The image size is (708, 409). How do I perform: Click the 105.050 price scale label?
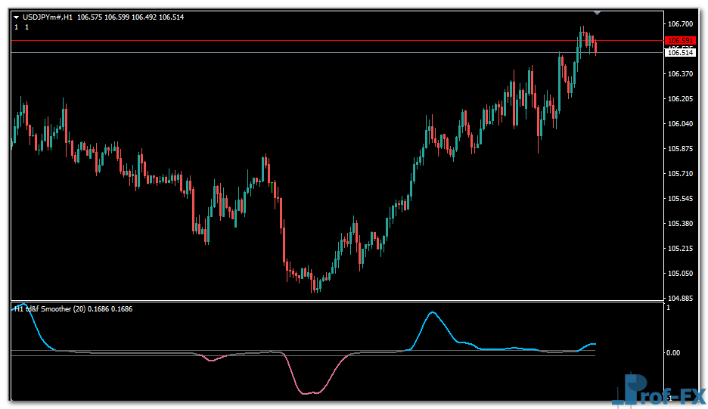(681, 274)
